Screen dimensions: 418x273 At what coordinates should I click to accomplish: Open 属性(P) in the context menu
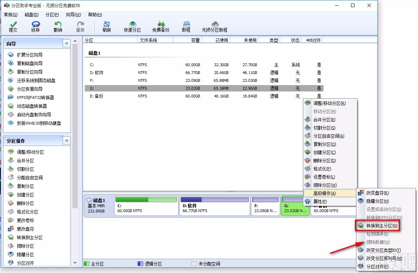(x=330, y=201)
